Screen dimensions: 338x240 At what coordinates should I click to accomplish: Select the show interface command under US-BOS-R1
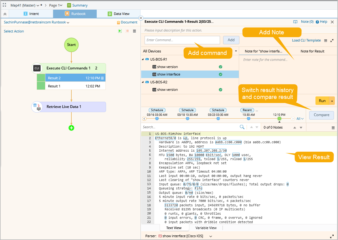(x=169, y=74)
